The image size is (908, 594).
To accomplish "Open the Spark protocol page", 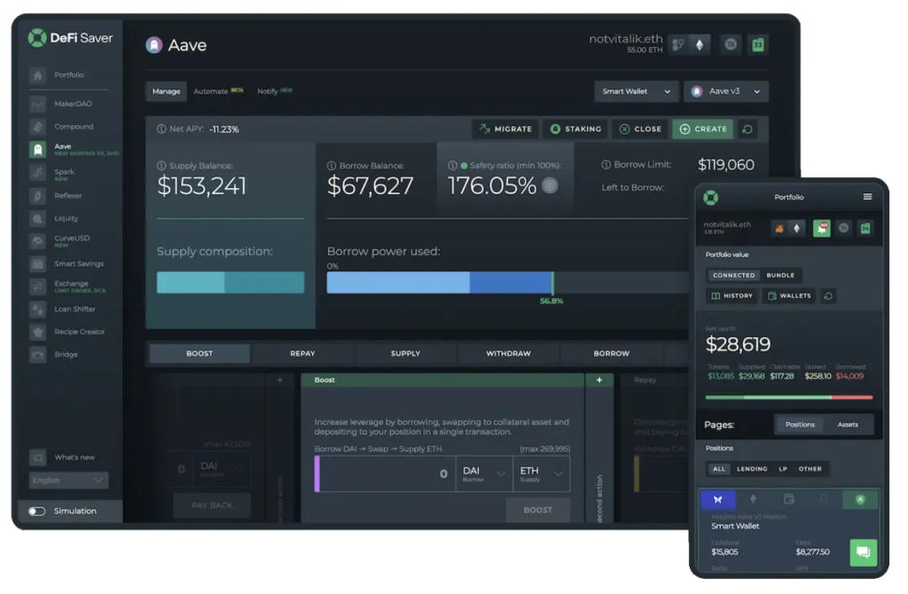I will pos(52,173).
